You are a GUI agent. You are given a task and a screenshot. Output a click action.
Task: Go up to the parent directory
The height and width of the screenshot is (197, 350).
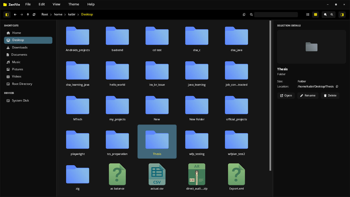[28, 15]
